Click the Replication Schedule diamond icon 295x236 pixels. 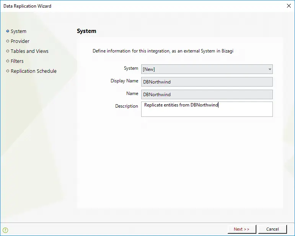point(8,71)
